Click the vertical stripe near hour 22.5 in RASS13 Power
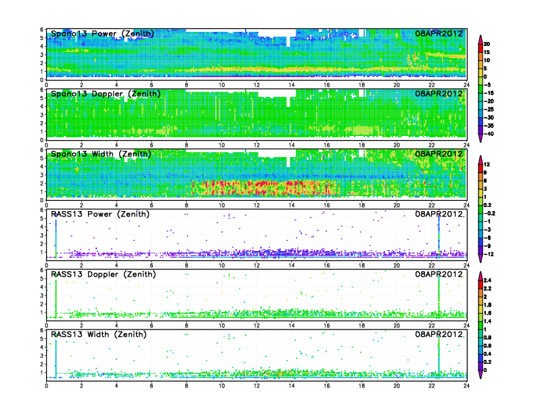Screen dimensions: 536x414 tap(439, 235)
